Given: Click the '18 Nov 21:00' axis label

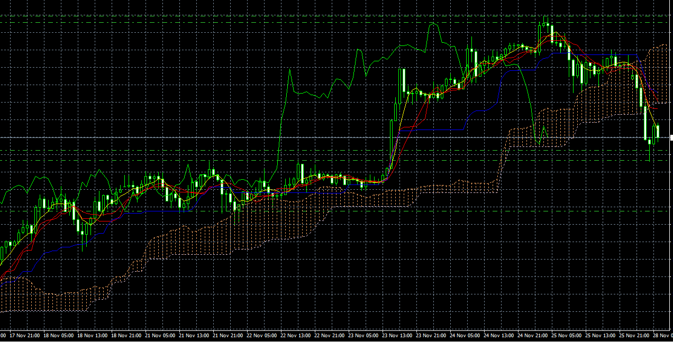Looking at the screenshot, I should coord(126,335).
